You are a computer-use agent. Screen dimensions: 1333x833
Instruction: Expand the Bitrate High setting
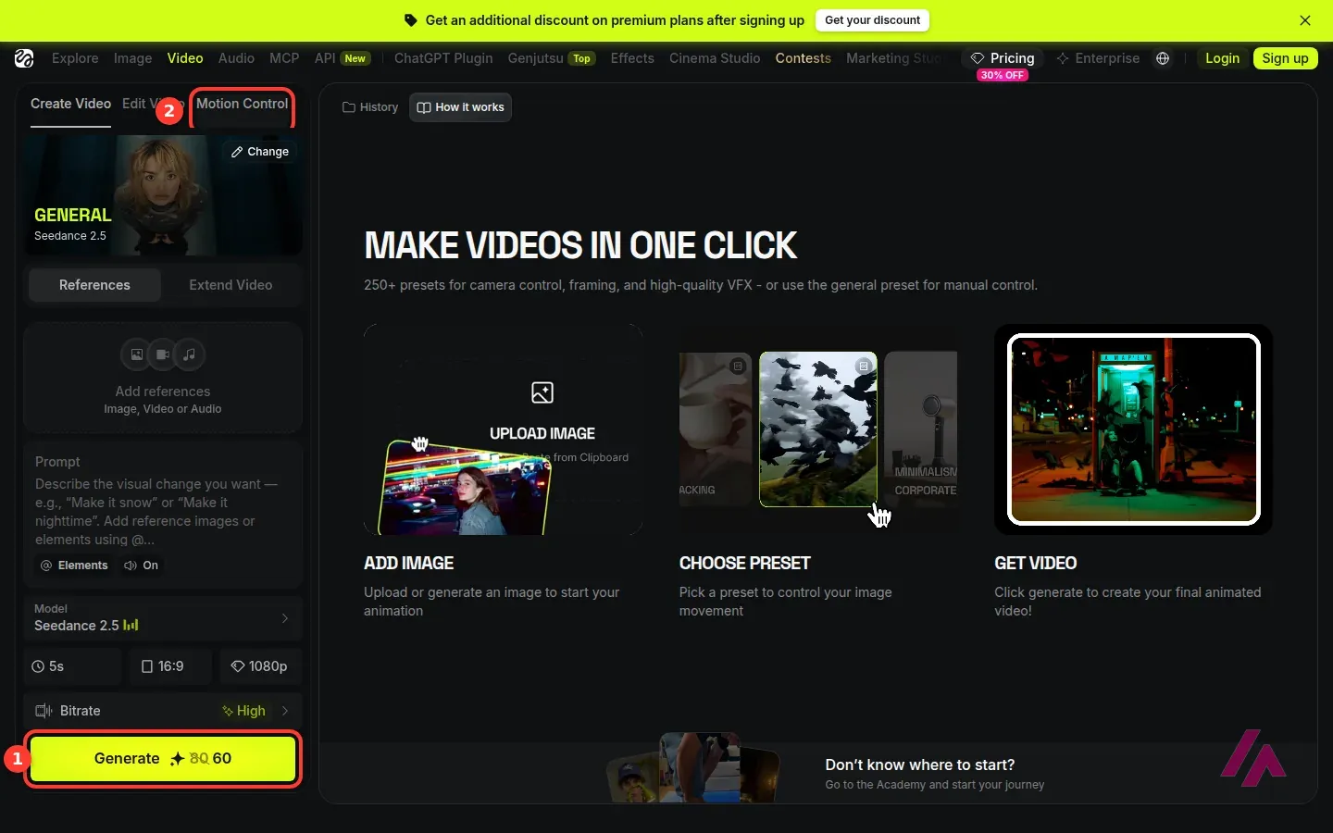(163, 711)
